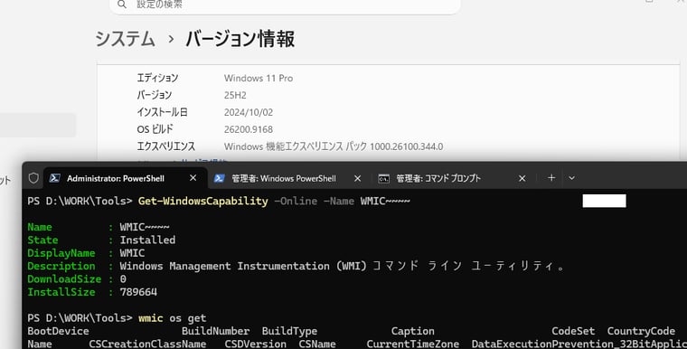
Task: Click the shield icon in terminal title bar
Action: point(33,178)
